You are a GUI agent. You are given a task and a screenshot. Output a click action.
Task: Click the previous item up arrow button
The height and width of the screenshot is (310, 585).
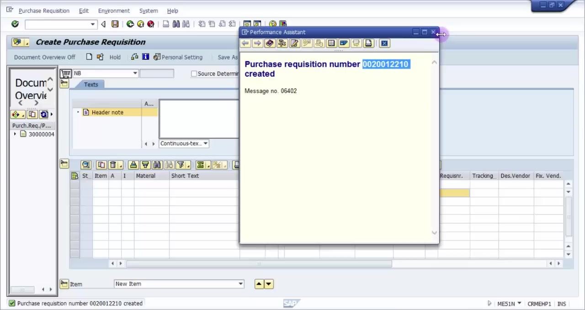click(259, 284)
